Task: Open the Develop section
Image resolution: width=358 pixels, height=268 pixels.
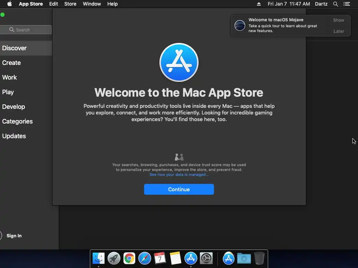Action: (x=26, y=107)
